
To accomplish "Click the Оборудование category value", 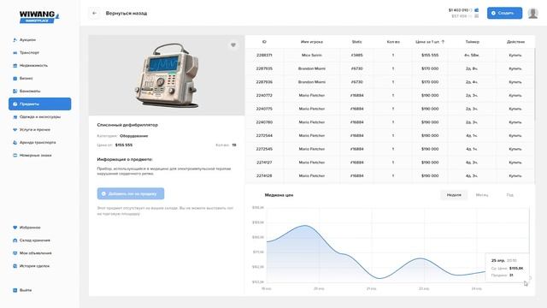I will click(x=133, y=136).
